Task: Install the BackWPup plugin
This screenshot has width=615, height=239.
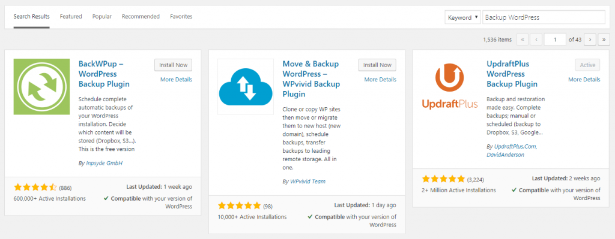Action: tap(174, 65)
